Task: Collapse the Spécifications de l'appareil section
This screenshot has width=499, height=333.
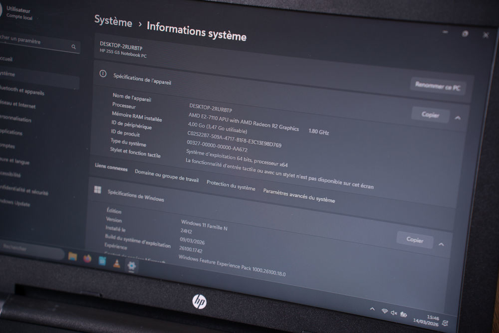Action: coord(458,118)
